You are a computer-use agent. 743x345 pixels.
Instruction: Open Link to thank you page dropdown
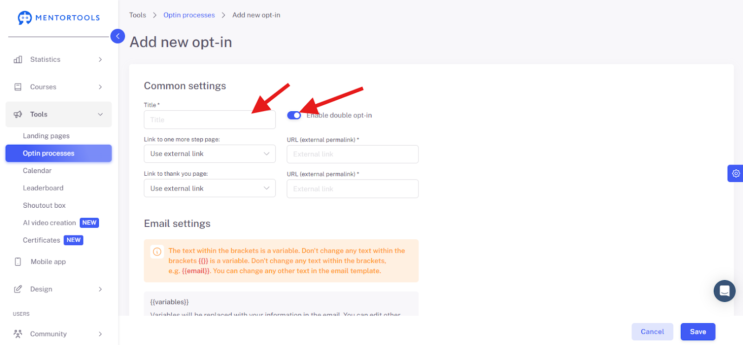coord(210,188)
